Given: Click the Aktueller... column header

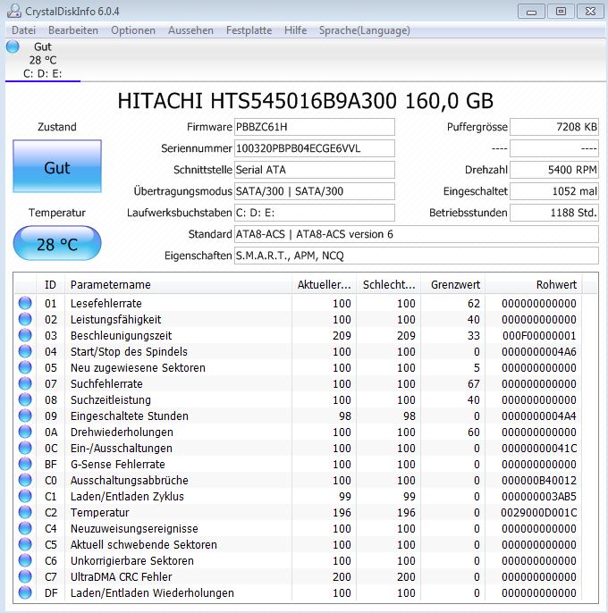Looking at the screenshot, I should click(x=324, y=284).
